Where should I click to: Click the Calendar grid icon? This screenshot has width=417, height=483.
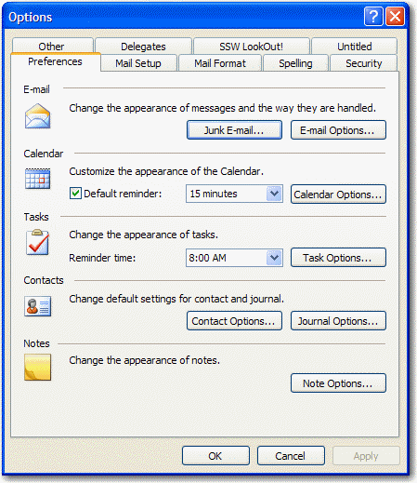tap(37, 179)
